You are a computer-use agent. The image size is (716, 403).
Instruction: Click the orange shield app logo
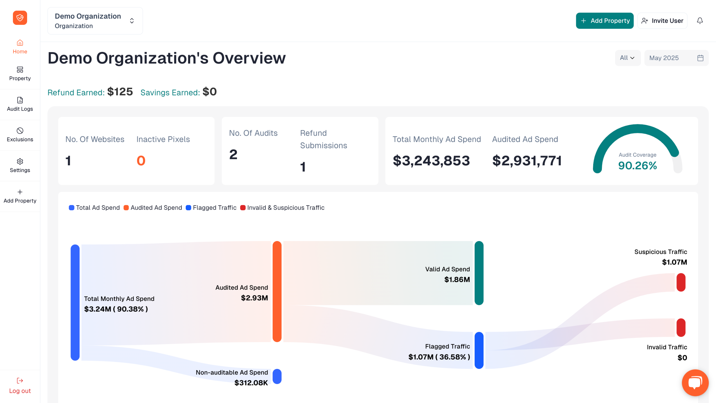(x=20, y=18)
